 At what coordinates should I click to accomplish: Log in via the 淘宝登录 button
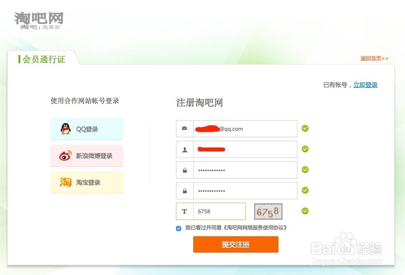coord(87,182)
